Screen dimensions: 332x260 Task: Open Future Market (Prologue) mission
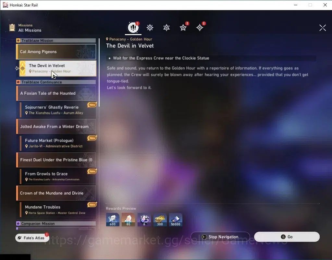pyautogui.click(x=58, y=143)
